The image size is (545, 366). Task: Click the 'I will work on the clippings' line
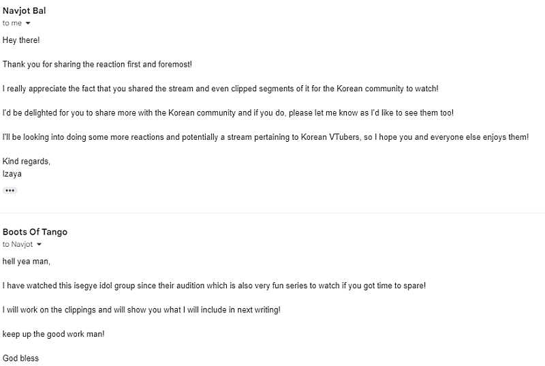[142, 309]
